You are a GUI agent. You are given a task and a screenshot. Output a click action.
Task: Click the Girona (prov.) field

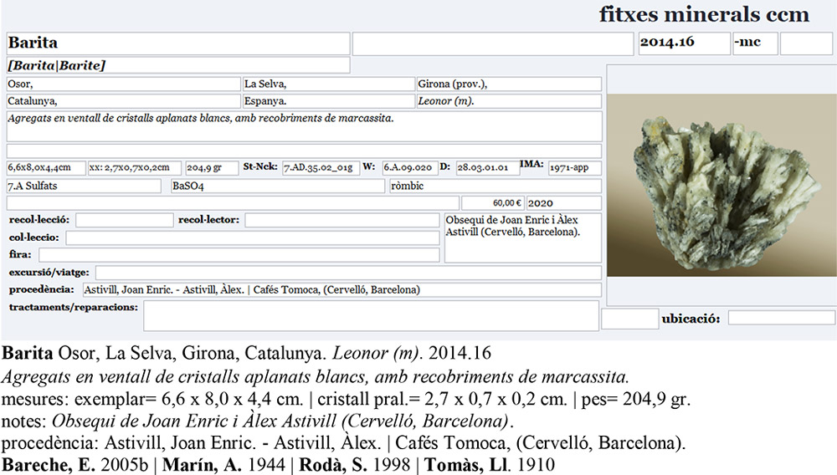(509, 84)
